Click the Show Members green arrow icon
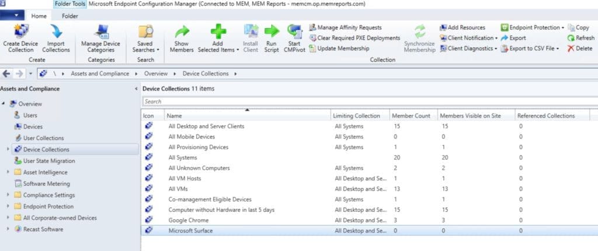Image resolution: width=598 pixels, height=251 pixels. pyautogui.click(x=182, y=32)
